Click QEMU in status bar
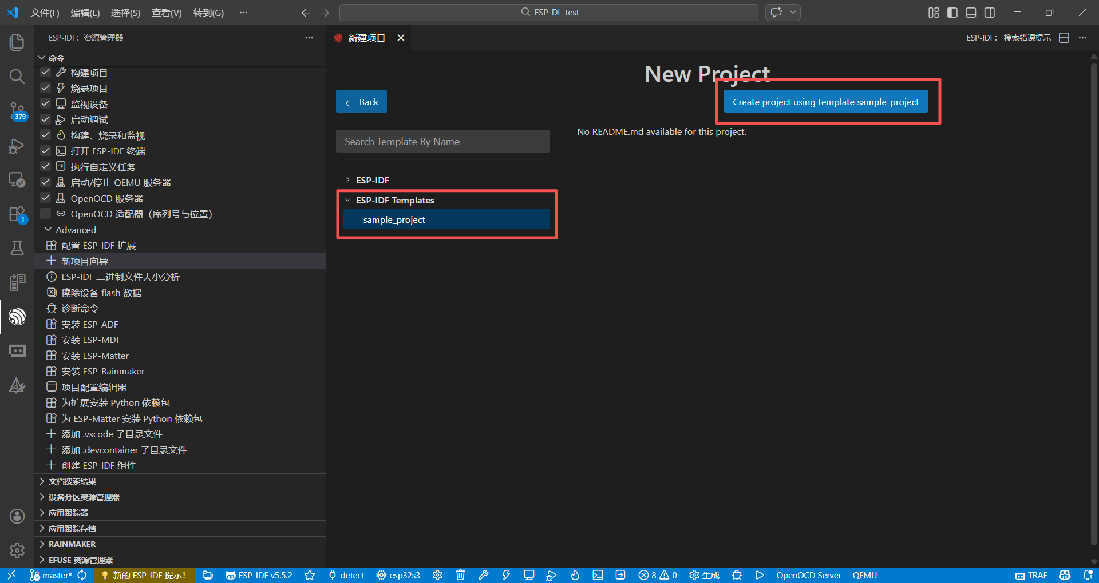1099x583 pixels. click(x=865, y=575)
